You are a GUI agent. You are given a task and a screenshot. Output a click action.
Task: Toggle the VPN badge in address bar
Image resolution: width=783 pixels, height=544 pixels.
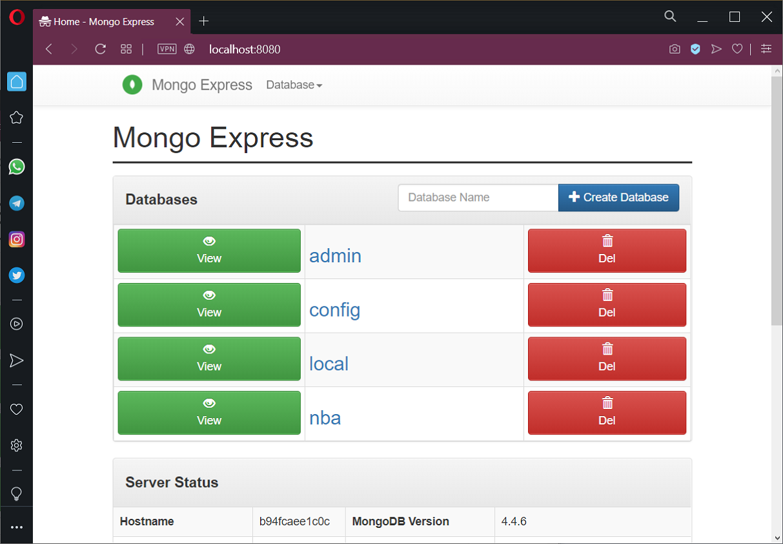pos(167,49)
